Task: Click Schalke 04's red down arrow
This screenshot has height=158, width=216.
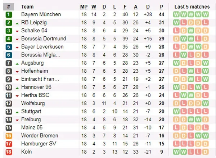Action: (17, 32)
